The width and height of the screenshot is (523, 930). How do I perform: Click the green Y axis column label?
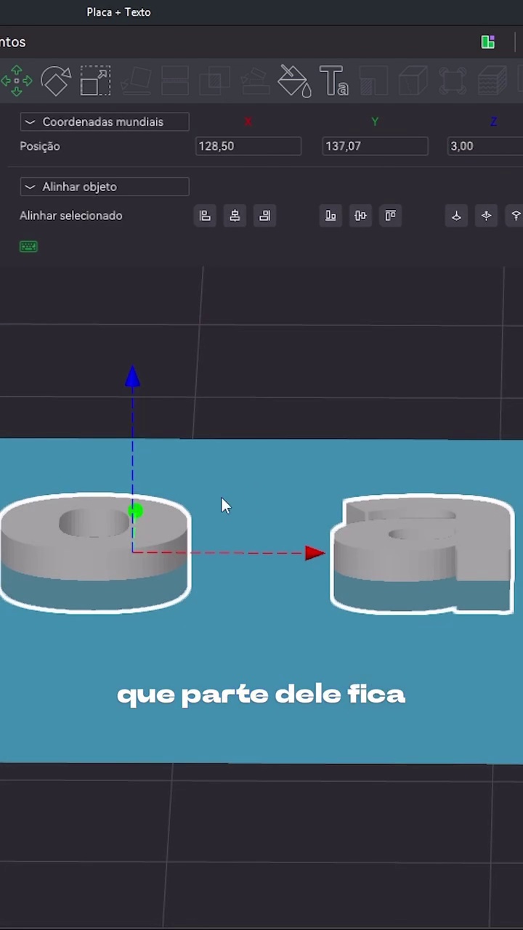pos(375,121)
